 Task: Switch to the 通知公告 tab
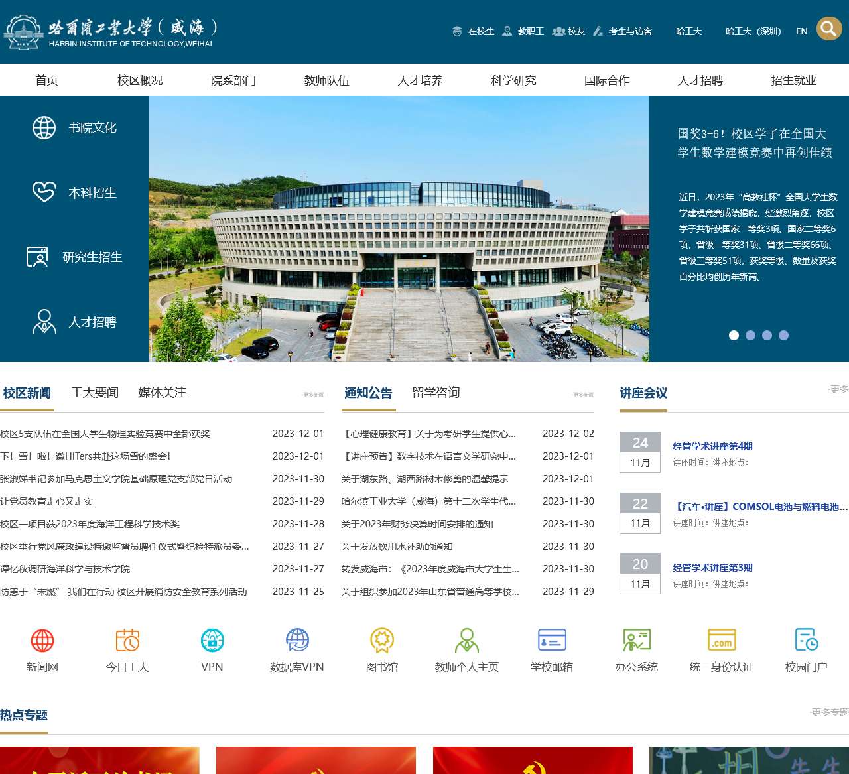click(368, 393)
